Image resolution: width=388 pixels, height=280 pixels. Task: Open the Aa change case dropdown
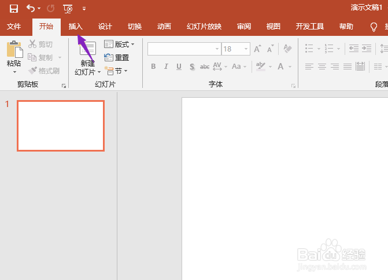click(x=239, y=67)
